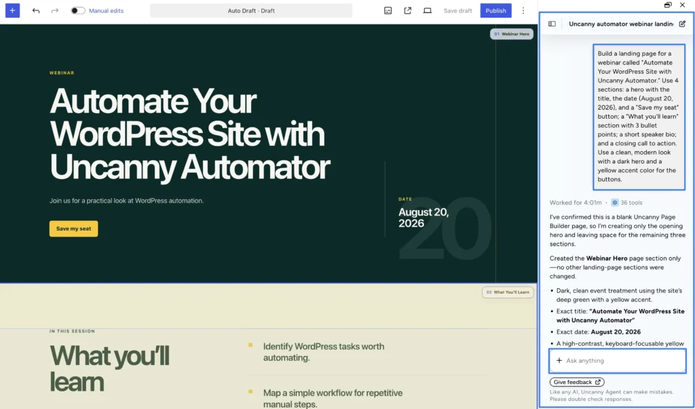The height and width of the screenshot is (409, 695).
Task: Select the 01 Webinar Hero section label
Action: click(512, 34)
